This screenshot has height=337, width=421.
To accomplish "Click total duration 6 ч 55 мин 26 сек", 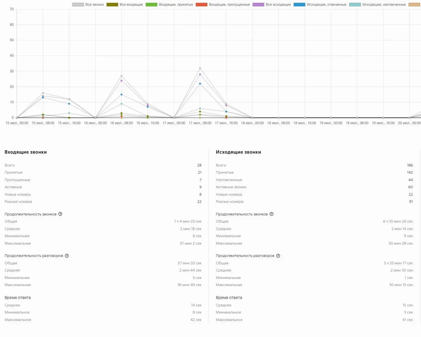I will click(x=398, y=221).
